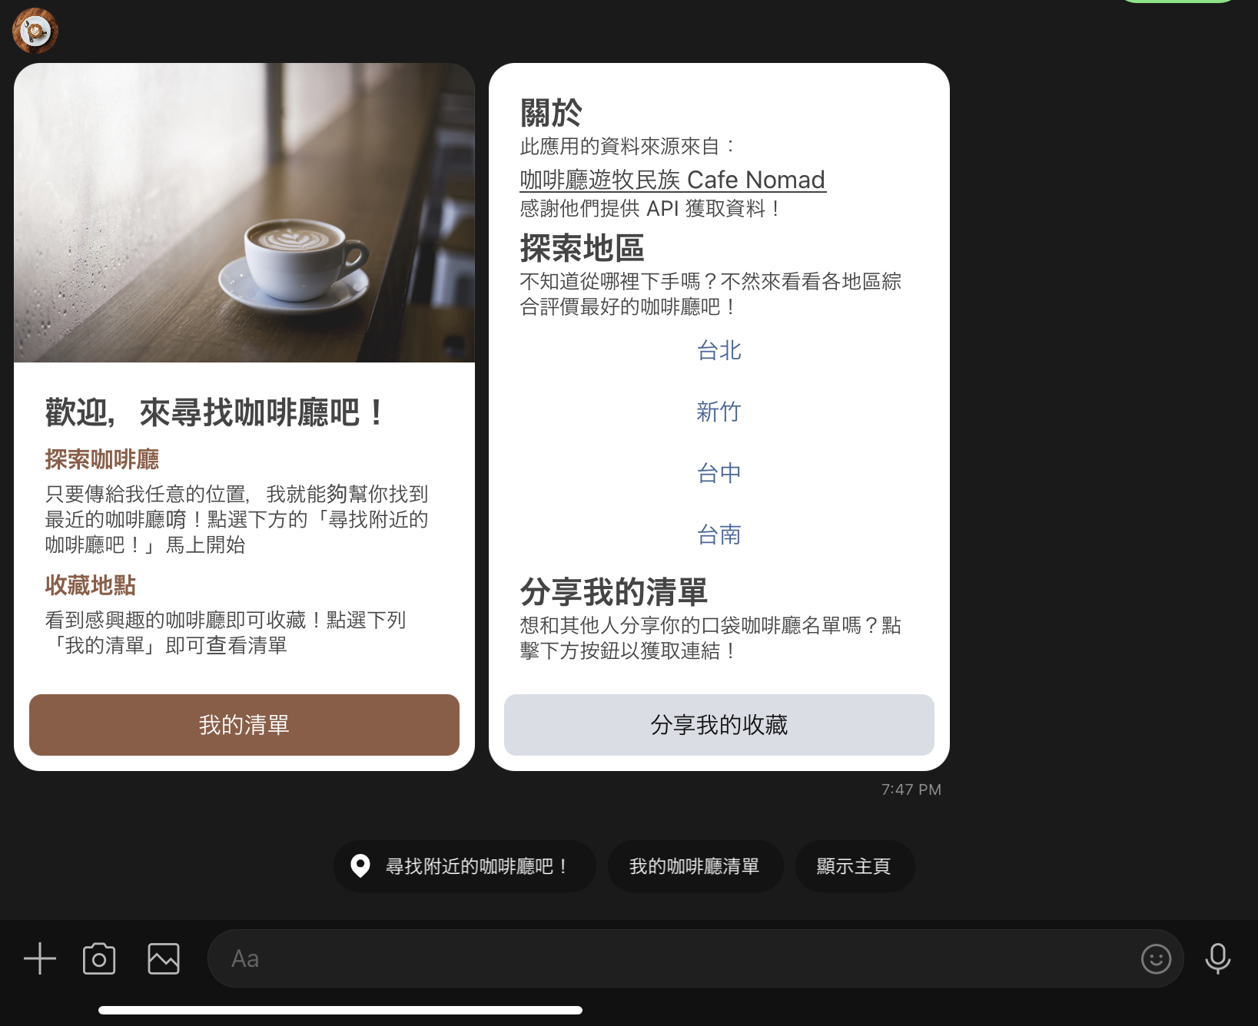Open the camera icon
The image size is (1258, 1026).
(99, 958)
